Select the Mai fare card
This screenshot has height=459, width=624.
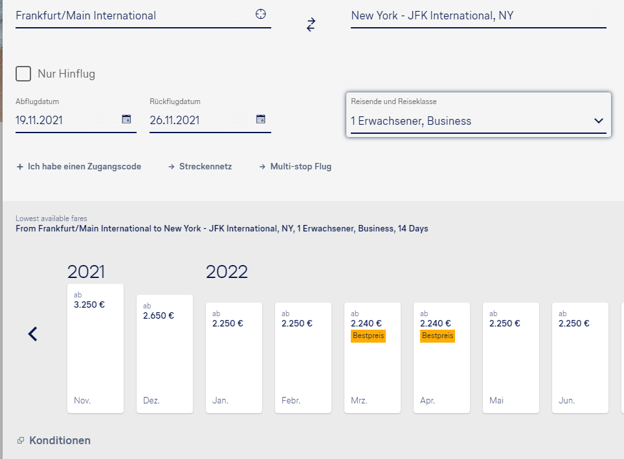[511, 358]
